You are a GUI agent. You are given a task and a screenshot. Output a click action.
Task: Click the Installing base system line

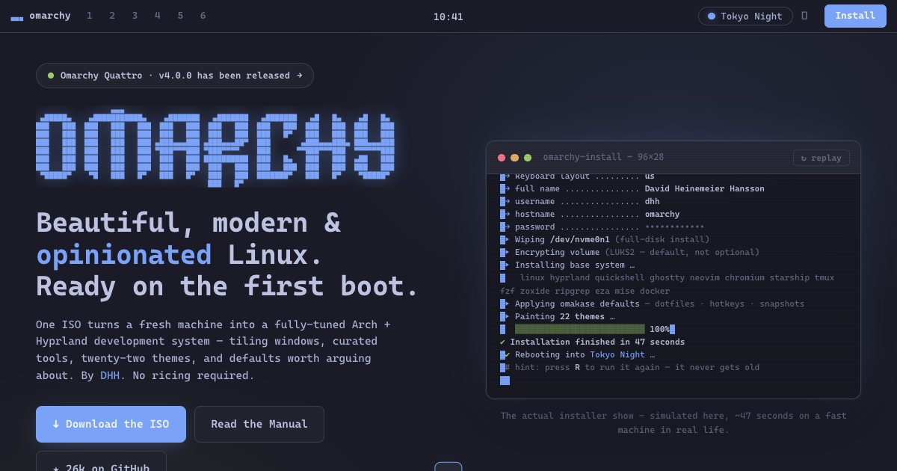pos(567,265)
